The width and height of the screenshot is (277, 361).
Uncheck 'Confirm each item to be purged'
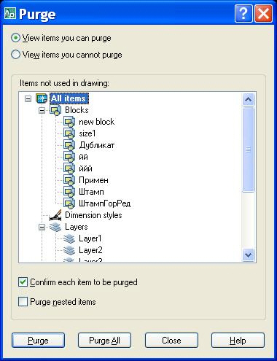(23, 282)
